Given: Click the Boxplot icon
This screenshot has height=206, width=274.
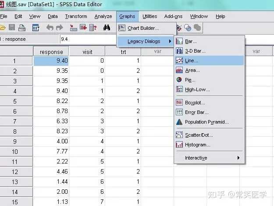Looking at the screenshot, I should [x=179, y=103].
